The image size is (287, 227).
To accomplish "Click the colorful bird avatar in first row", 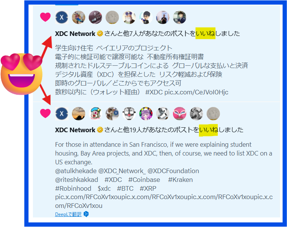I will coord(78,17).
